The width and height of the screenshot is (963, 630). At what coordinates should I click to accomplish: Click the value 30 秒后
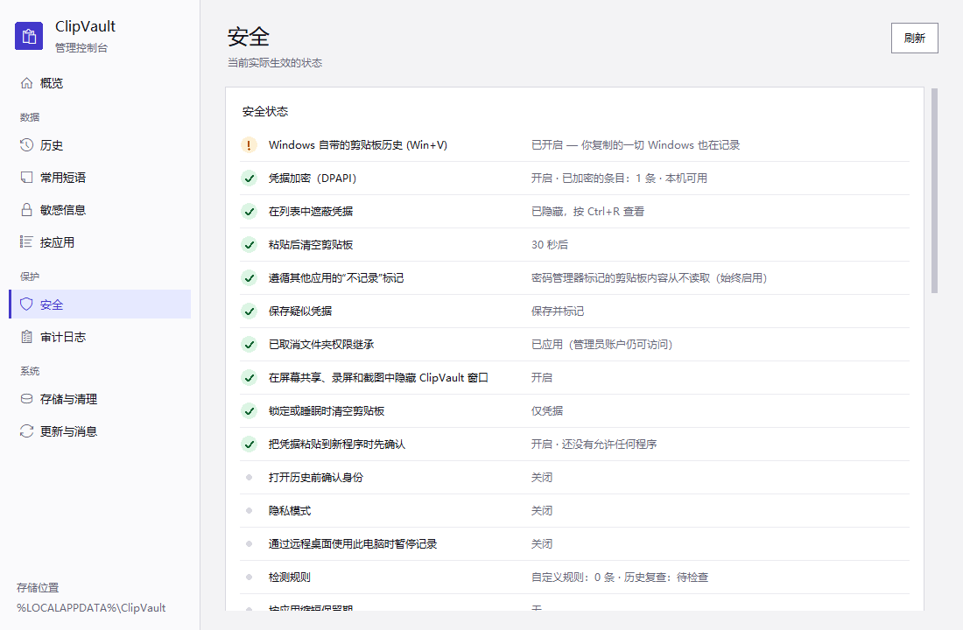(550, 244)
